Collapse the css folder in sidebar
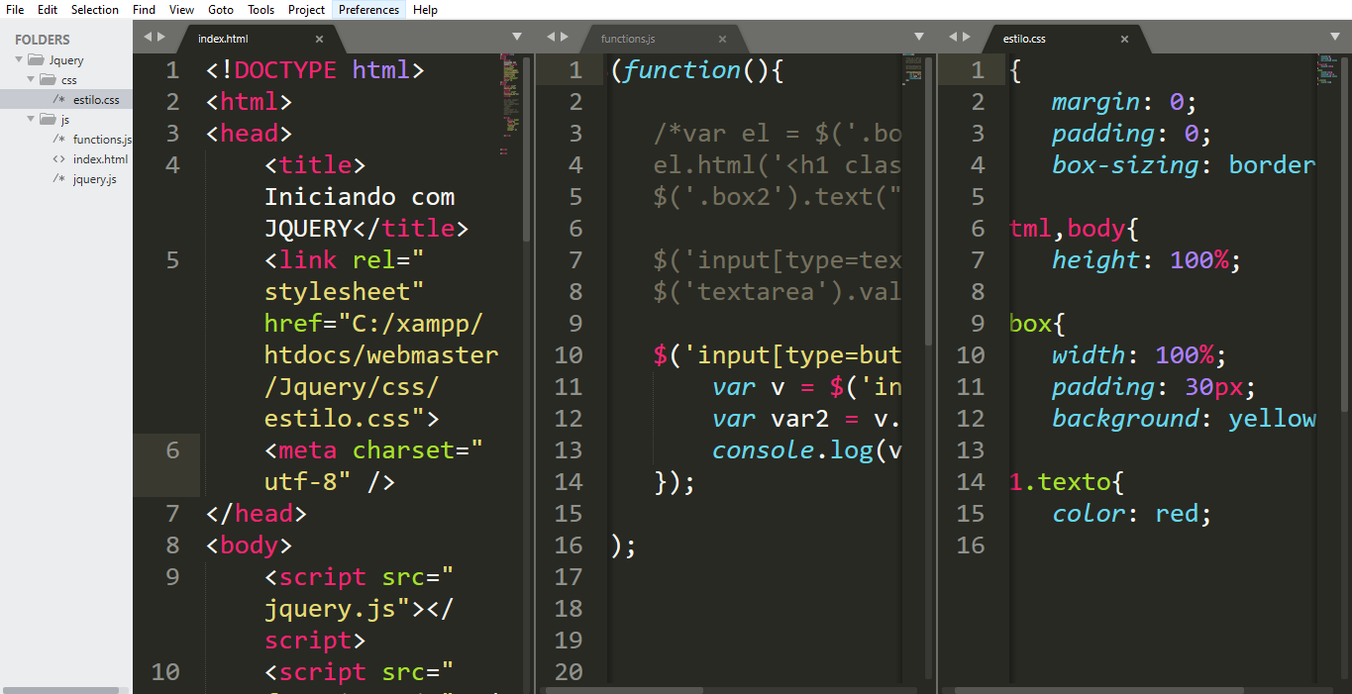 [x=31, y=80]
